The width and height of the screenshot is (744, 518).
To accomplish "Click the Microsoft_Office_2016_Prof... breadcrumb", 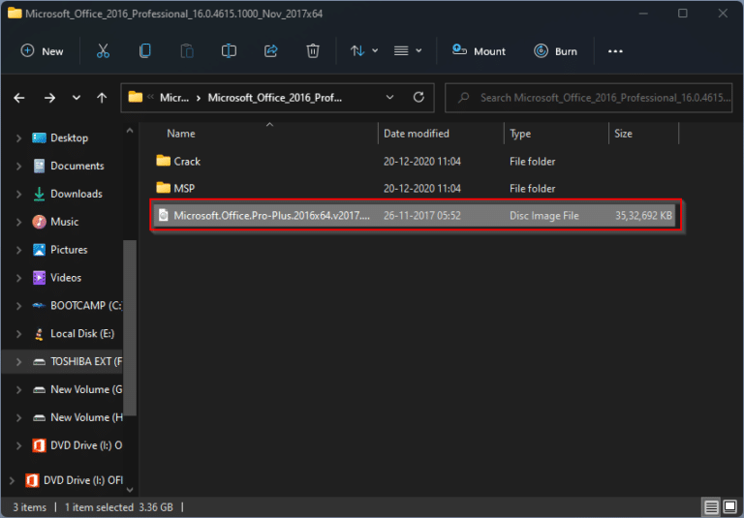I will pos(275,98).
